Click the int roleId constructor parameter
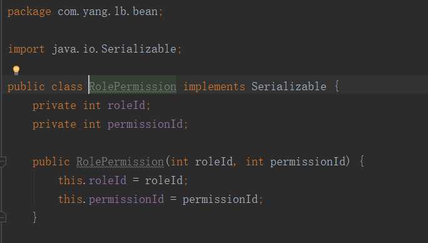 [201, 162]
